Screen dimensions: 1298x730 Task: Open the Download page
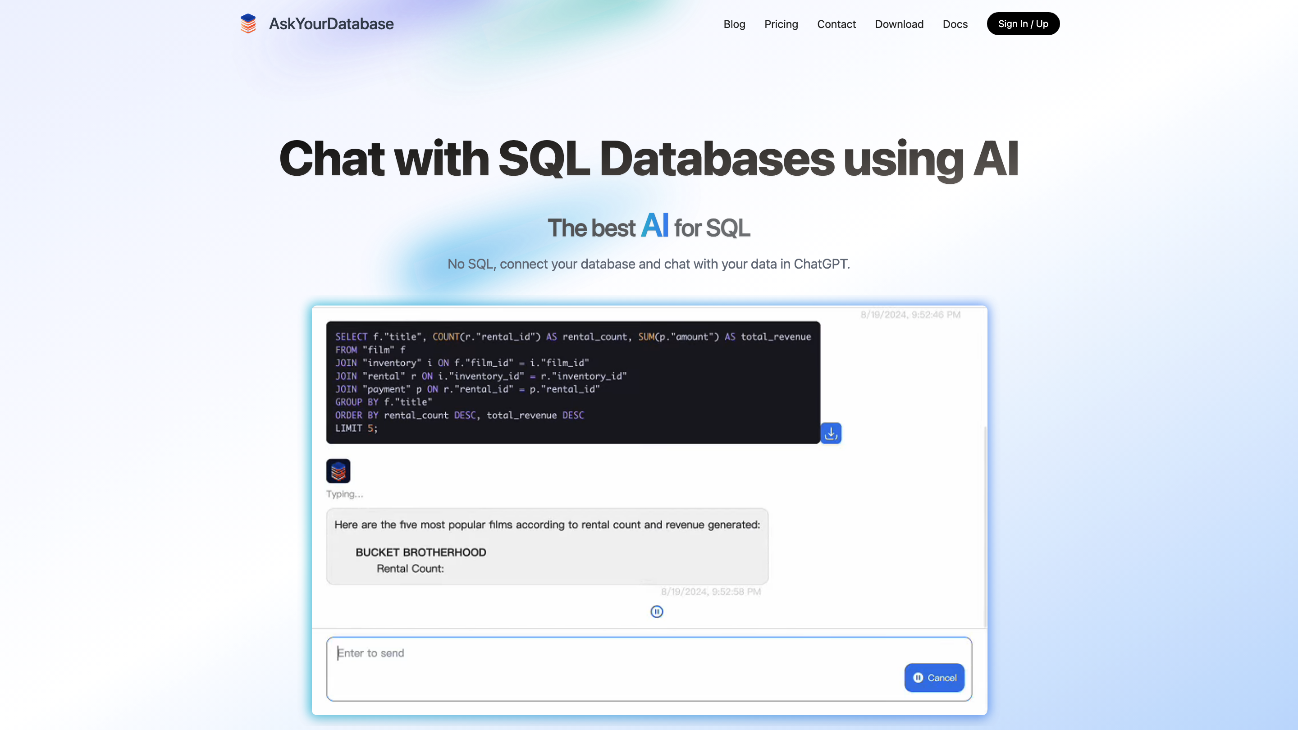[900, 24]
